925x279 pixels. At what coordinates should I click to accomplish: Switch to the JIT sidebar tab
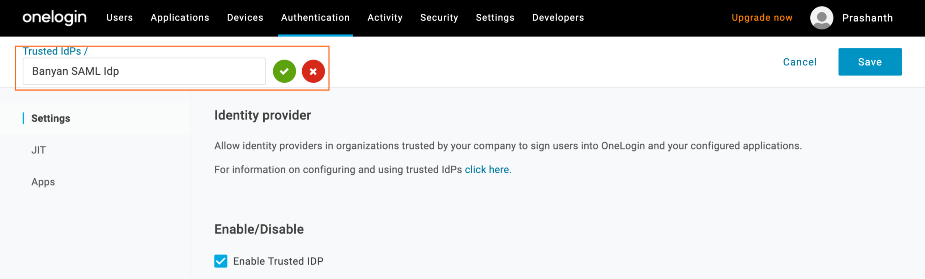39,150
